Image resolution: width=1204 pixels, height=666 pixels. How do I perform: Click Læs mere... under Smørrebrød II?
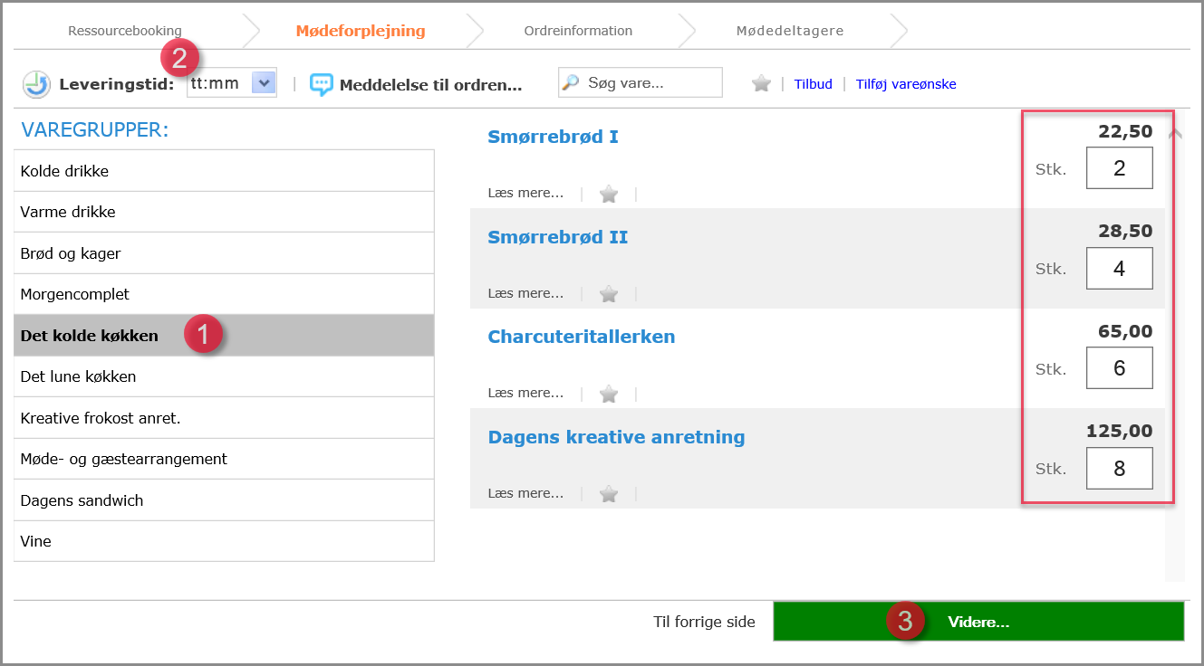525,293
